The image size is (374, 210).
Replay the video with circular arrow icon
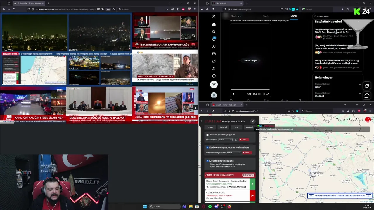[233, 94]
